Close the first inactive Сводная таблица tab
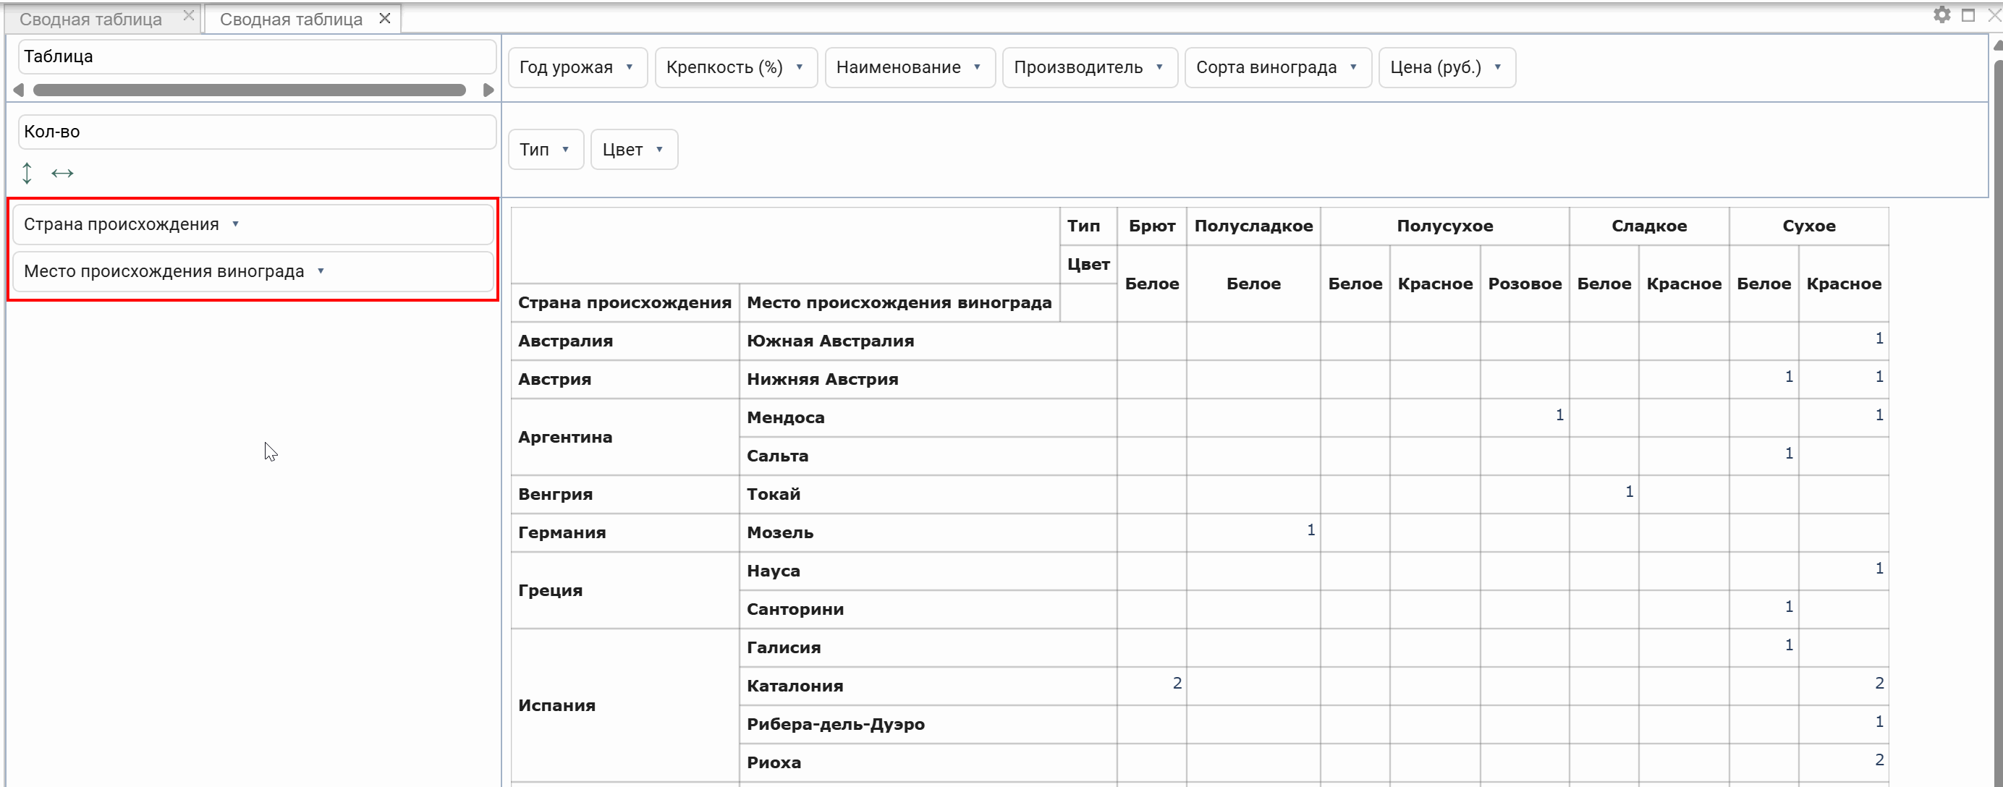 [188, 15]
